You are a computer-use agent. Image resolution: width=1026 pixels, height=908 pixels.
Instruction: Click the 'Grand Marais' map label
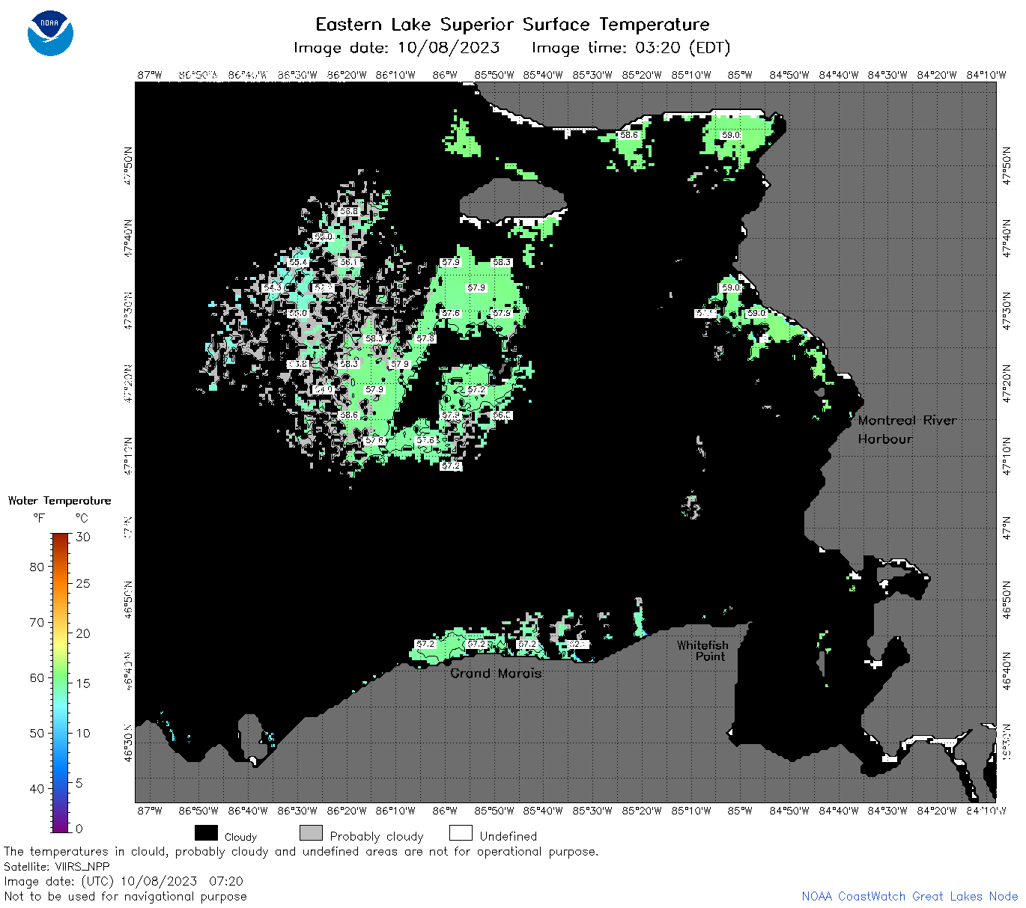(x=496, y=674)
